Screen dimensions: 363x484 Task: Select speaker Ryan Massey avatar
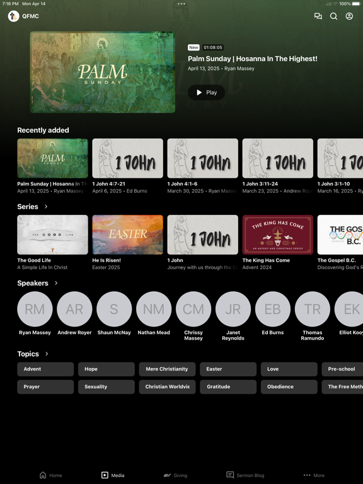[35, 309]
